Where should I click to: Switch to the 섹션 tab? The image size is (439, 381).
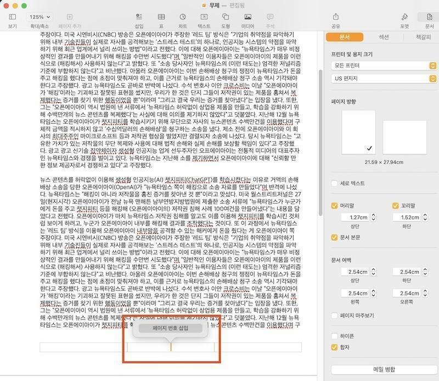point(384,37)
